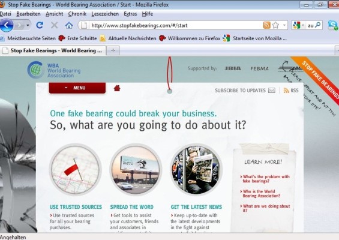339x240 pixels.
Task: Open the Datei menu
Action: coord(5,14)
